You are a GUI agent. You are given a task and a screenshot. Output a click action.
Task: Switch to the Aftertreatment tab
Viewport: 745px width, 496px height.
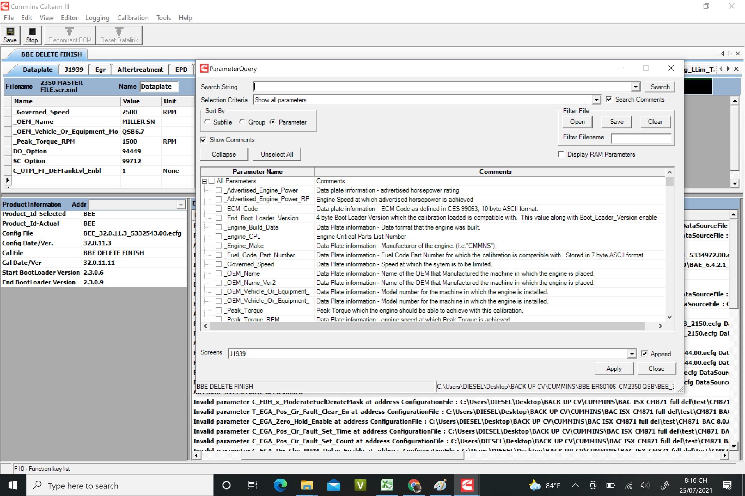pyautogui.click(x=140, y=70)
